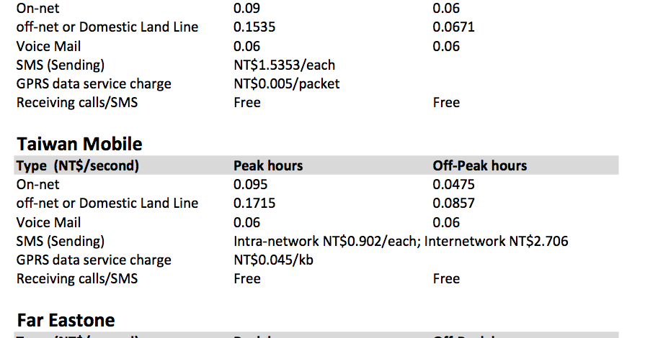Select Taiwan Mobile Receiving calls/SMS row label
Image resolution: width=645 pixels, height=338 pixels.
[x=77, y=279]
